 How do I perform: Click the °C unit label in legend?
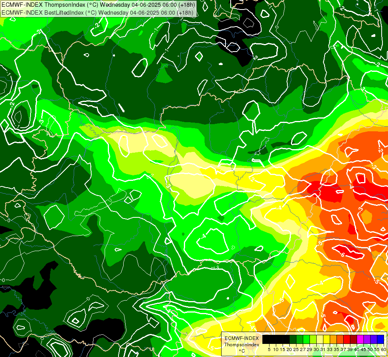[242, 351]
